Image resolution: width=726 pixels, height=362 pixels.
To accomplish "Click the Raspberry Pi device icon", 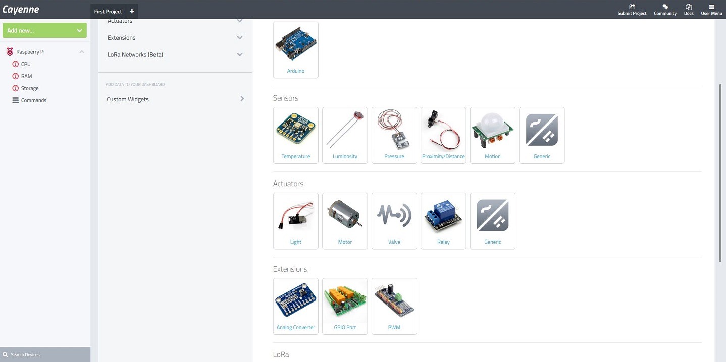I will (10, 52).
